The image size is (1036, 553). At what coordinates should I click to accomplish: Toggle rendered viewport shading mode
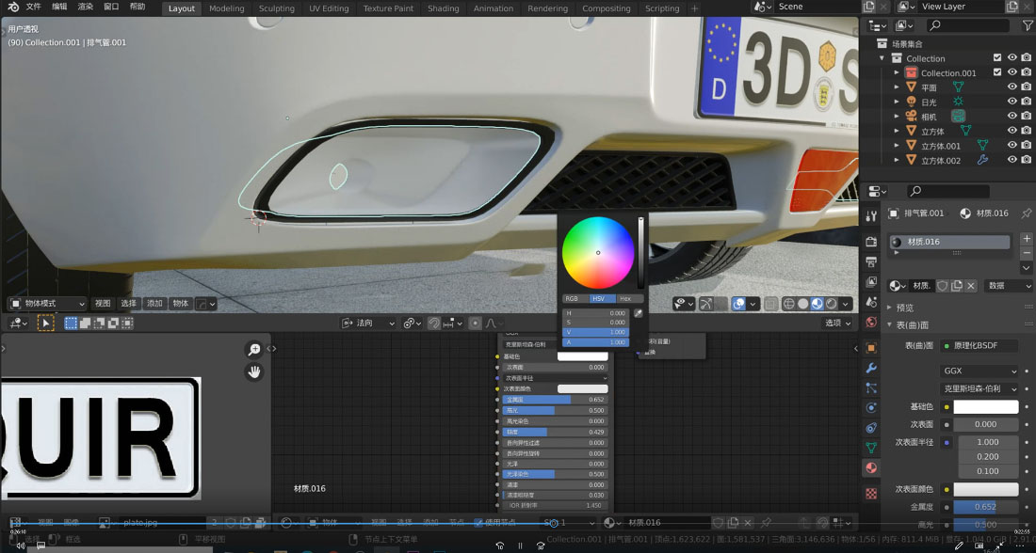(x=832, y=304)
